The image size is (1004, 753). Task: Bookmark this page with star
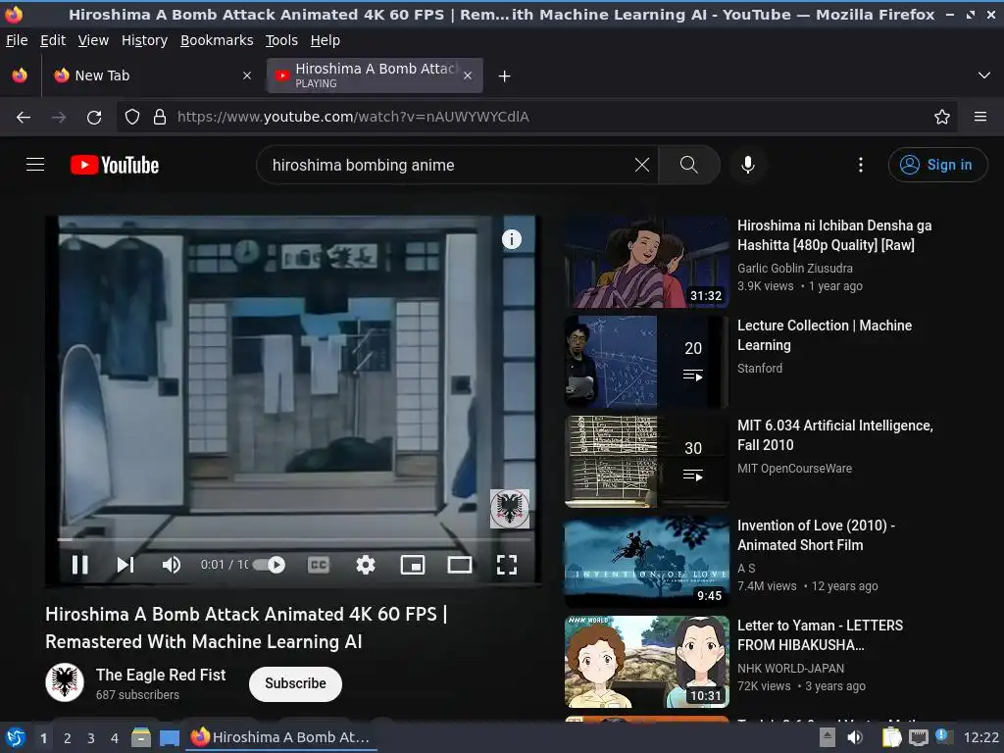tap(942, 118)
